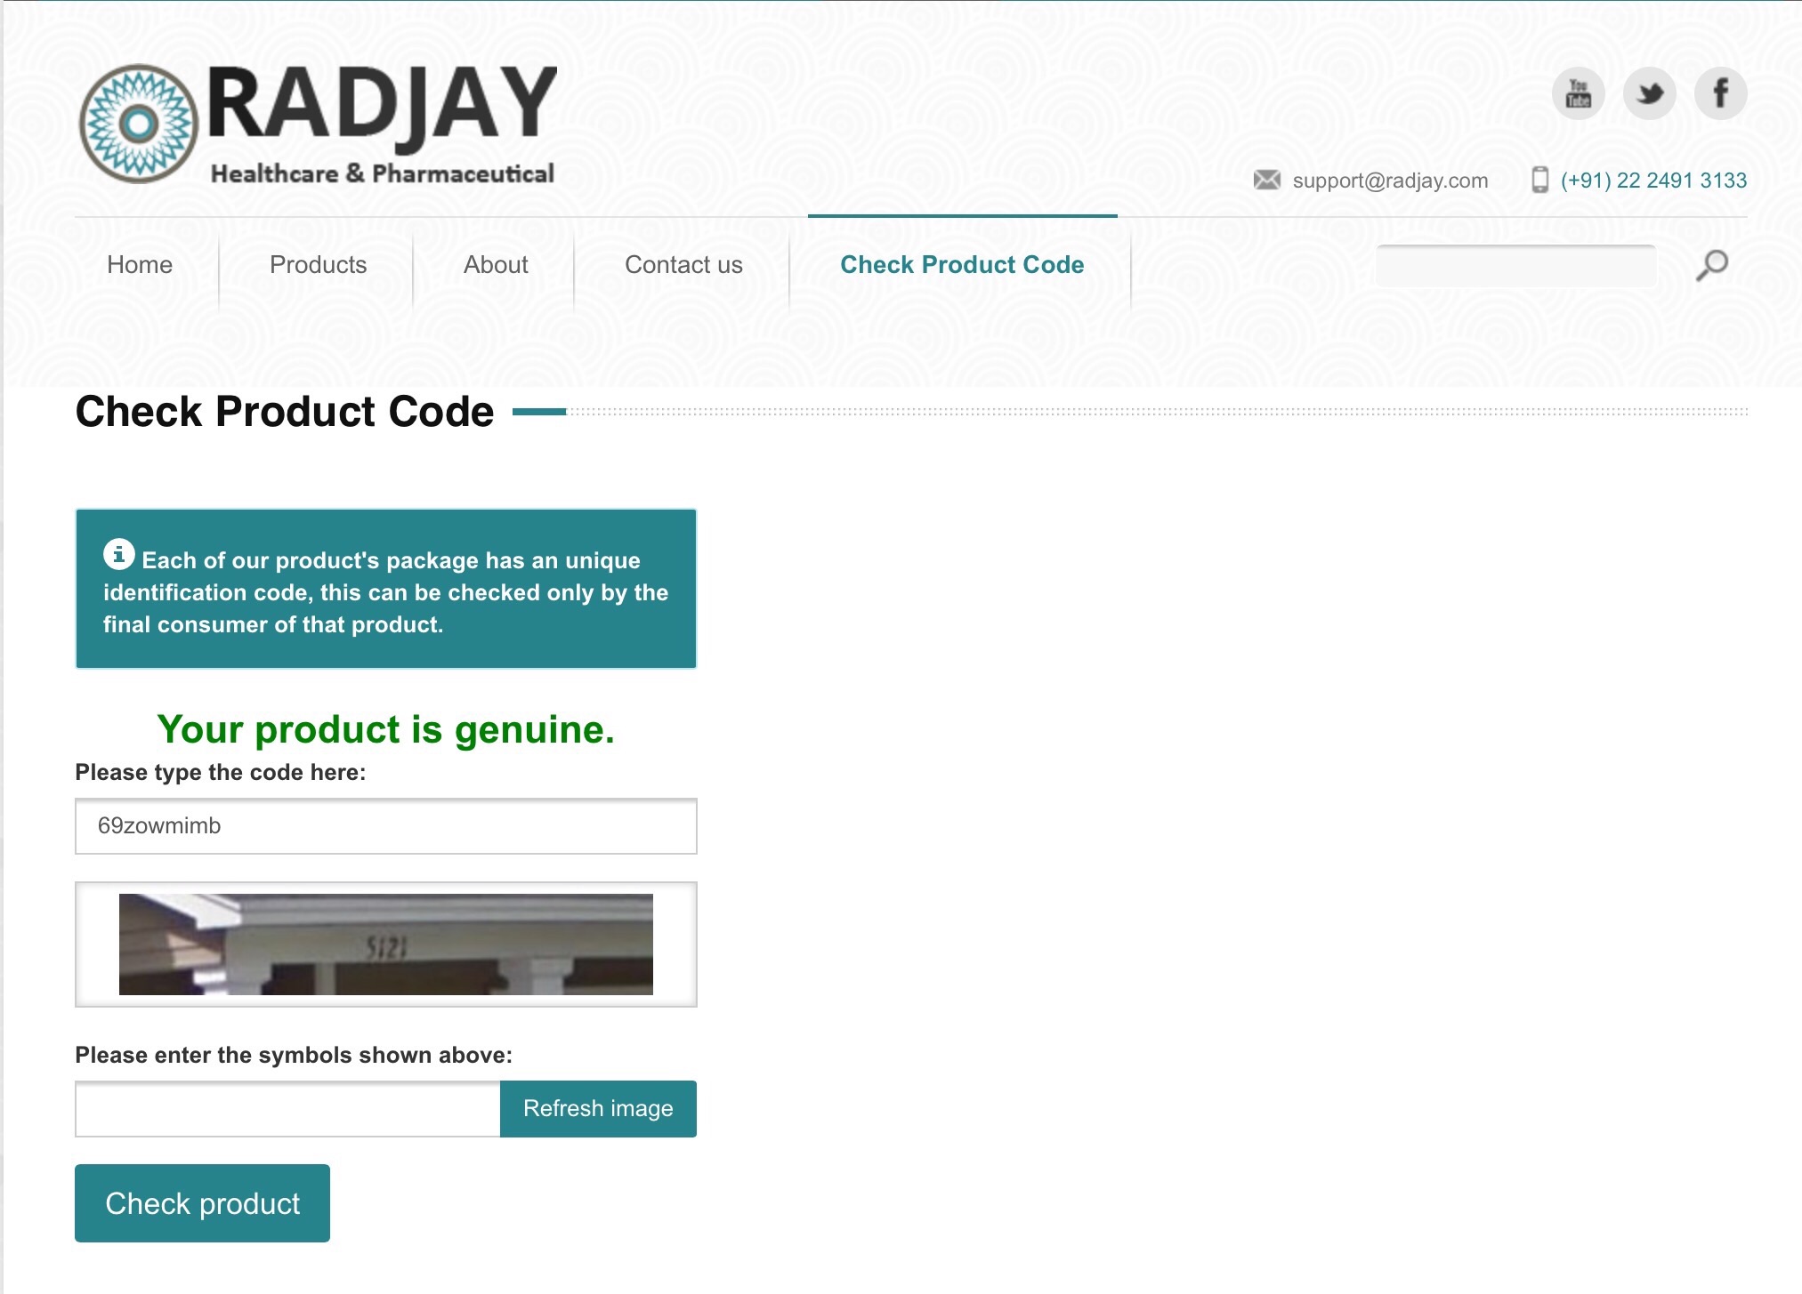Click the Check Product Code tab
This screenshot has width=1802, height=1294.
[963, 263]
